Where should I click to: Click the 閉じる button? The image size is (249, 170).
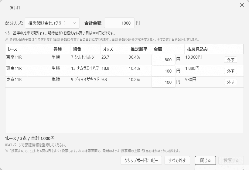click(x=205, y=161)
